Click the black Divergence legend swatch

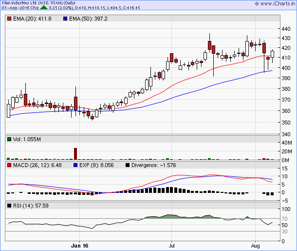click(128, 165)
